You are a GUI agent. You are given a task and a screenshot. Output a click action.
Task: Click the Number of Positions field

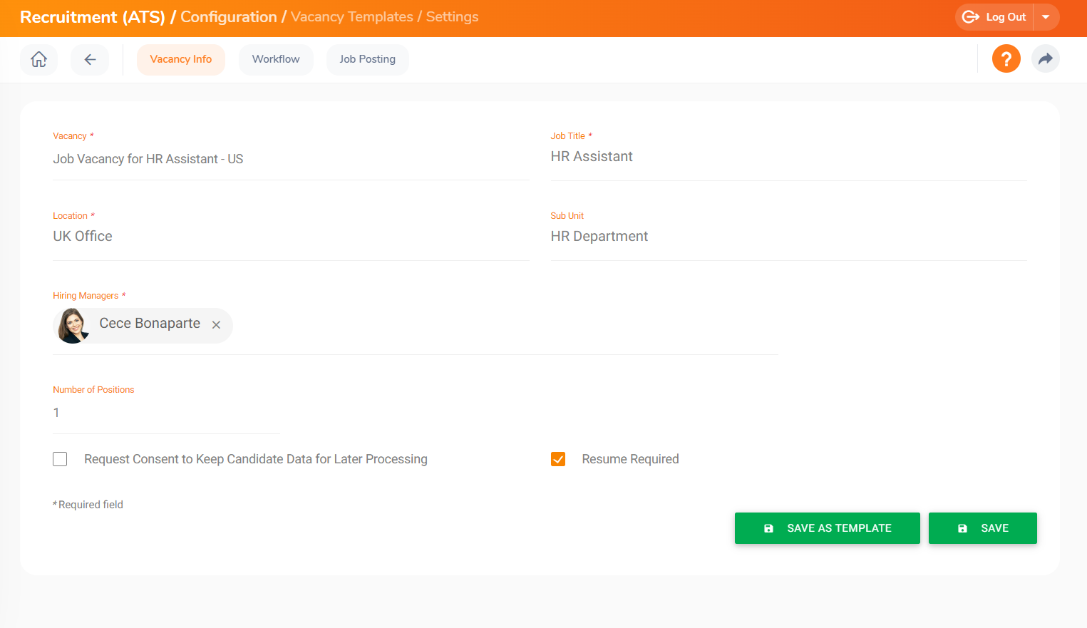[166, 413]
